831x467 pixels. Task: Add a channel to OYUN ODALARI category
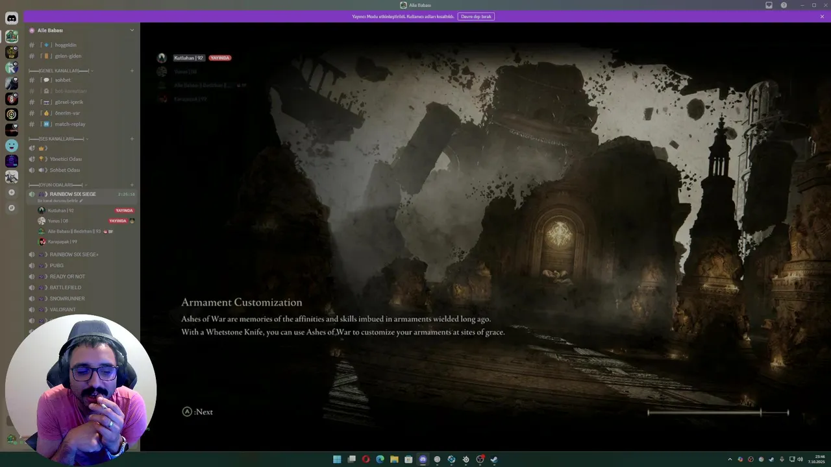(132, 185)
